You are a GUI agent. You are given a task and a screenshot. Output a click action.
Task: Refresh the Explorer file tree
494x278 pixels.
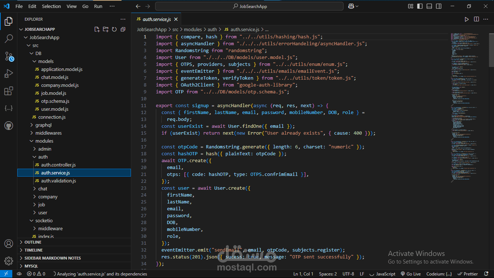click(114, 29)
